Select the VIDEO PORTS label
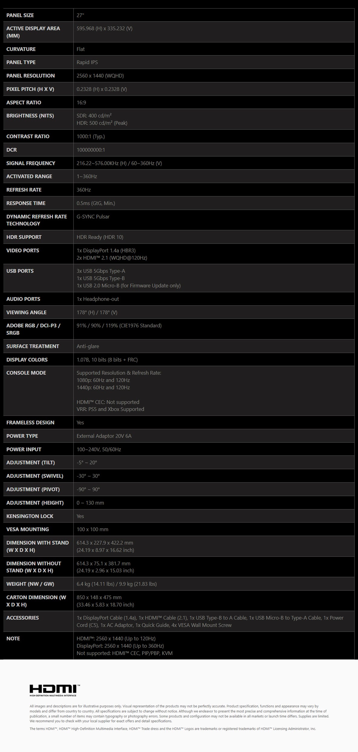The image size is (358, 752). tap(23, 250)
